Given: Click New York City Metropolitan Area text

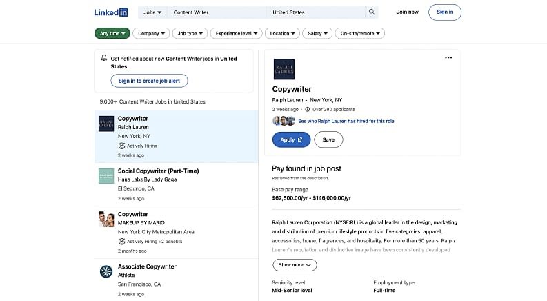Looking at the screenshot, I should (x=156, y=232).
